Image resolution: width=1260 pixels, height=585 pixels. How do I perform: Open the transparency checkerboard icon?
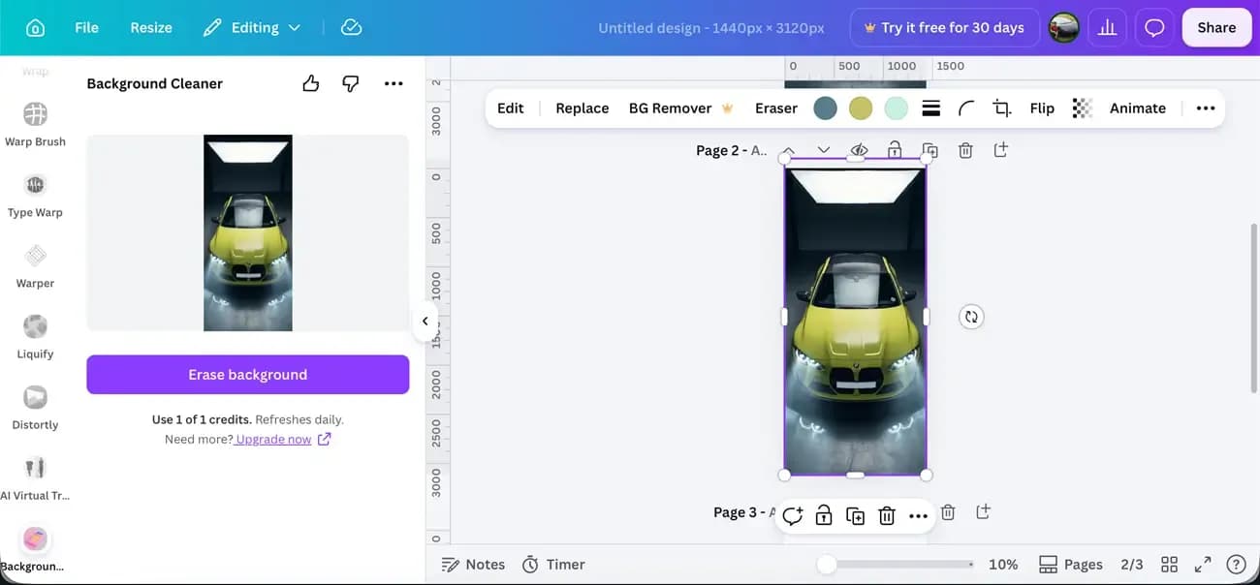click(1082, 108)
